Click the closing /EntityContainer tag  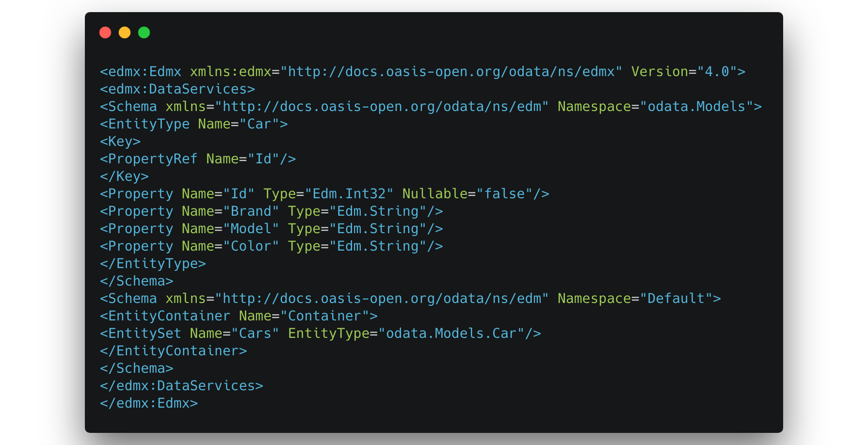point(174,351)
